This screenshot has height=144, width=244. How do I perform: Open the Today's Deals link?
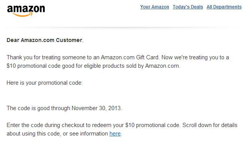click(188, 7)
